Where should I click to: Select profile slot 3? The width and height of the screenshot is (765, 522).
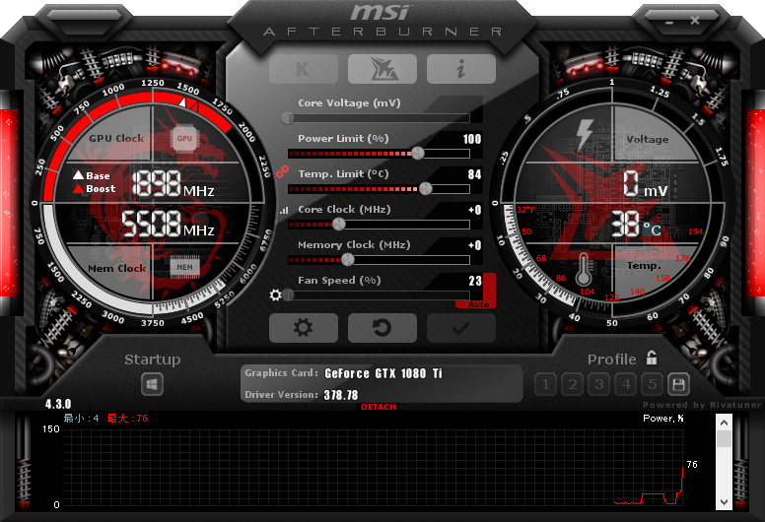click(598, 384)
